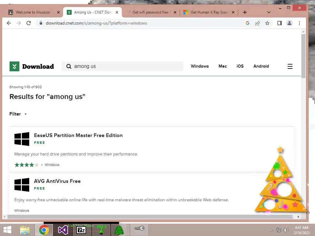Image resolution: width=315 pixels, height=236 pixels.
Task: Click the Windows logo beside AVG AntiVirus
Action: tap(22, 185)
